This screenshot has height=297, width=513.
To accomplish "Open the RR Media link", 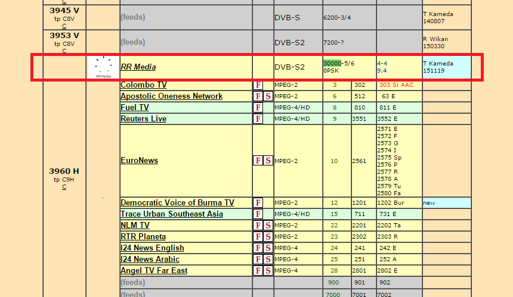I will coord(138,67).
